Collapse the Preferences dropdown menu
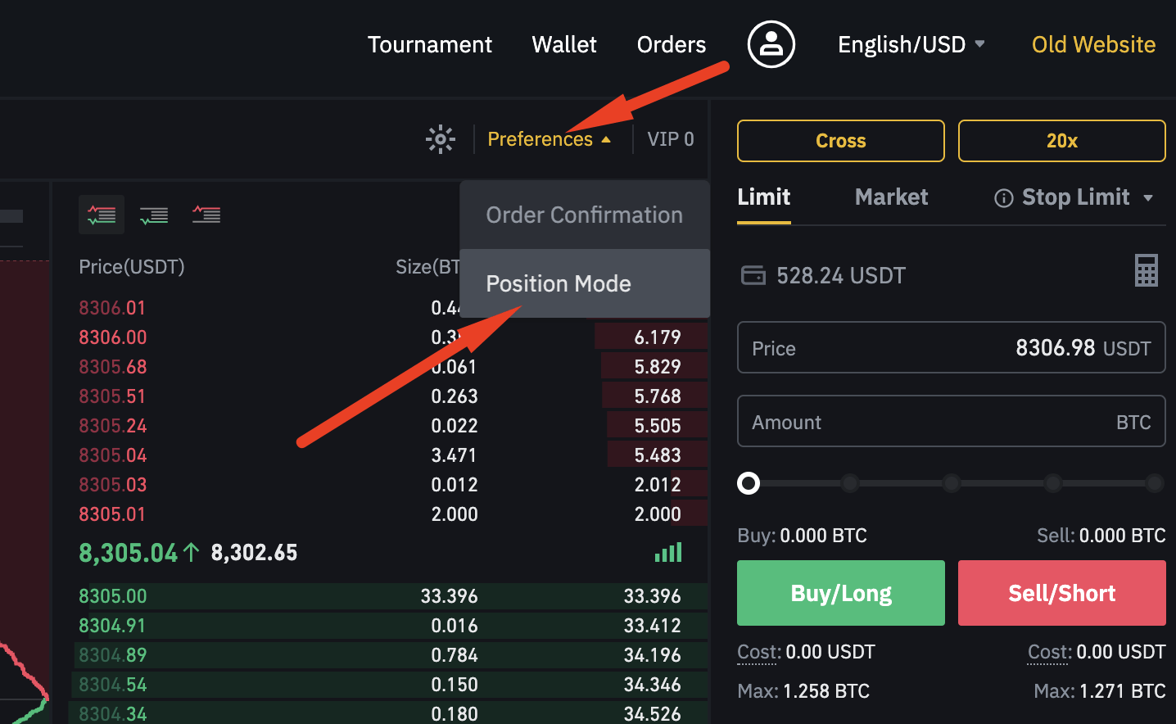1176x724 pixels. (549, 139)
